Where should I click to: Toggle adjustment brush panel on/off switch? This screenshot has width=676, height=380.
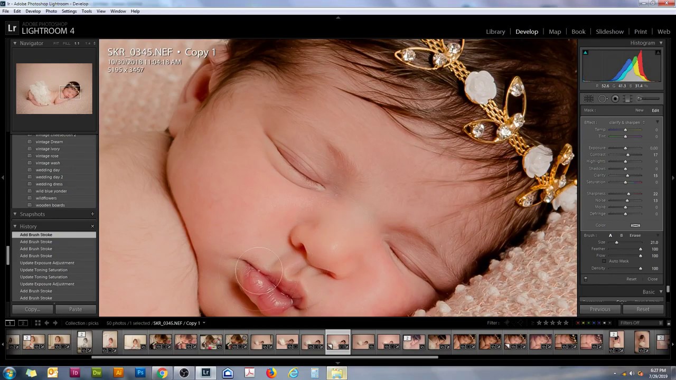coord(585,279)
